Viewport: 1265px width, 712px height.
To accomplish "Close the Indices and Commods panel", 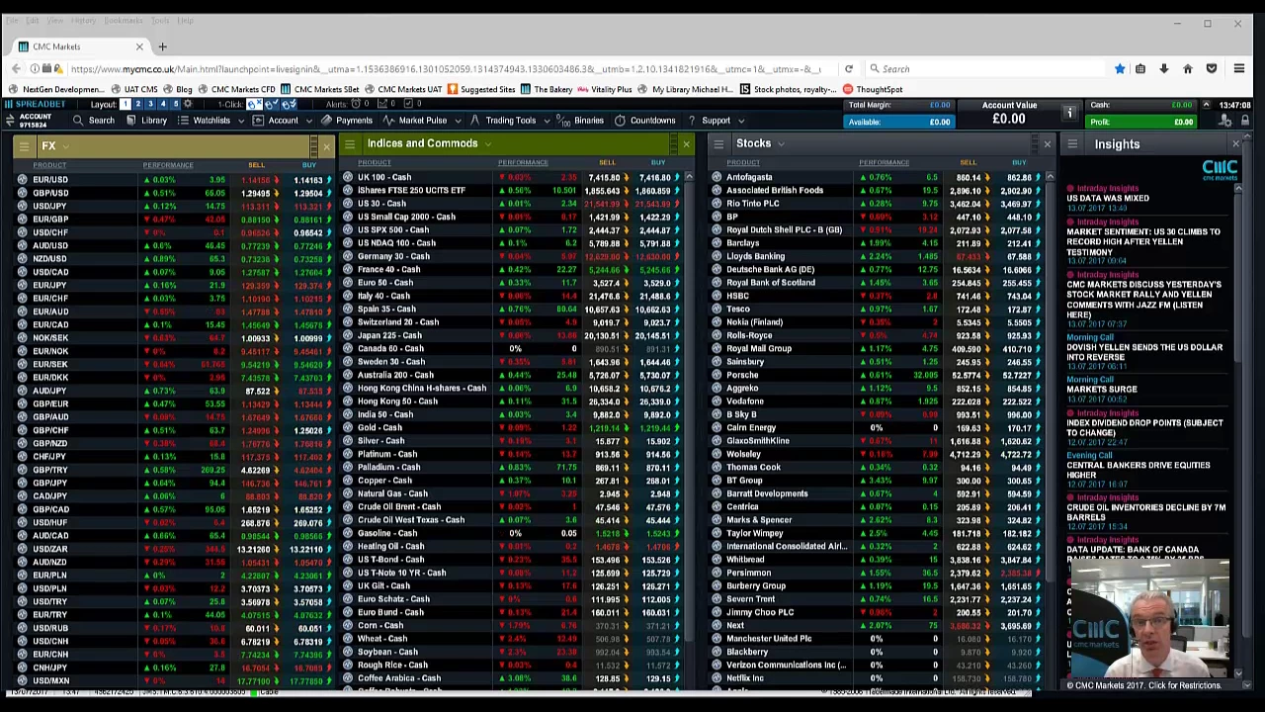I will (x=686, y=145).
